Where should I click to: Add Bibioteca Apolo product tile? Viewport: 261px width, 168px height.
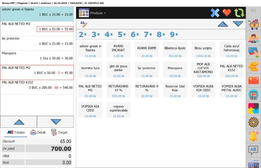pos(175,50)
